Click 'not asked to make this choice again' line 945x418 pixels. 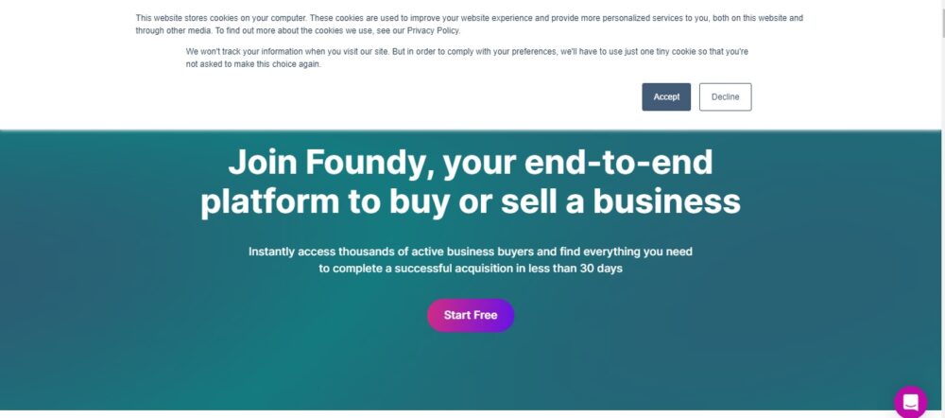[253, 64]
